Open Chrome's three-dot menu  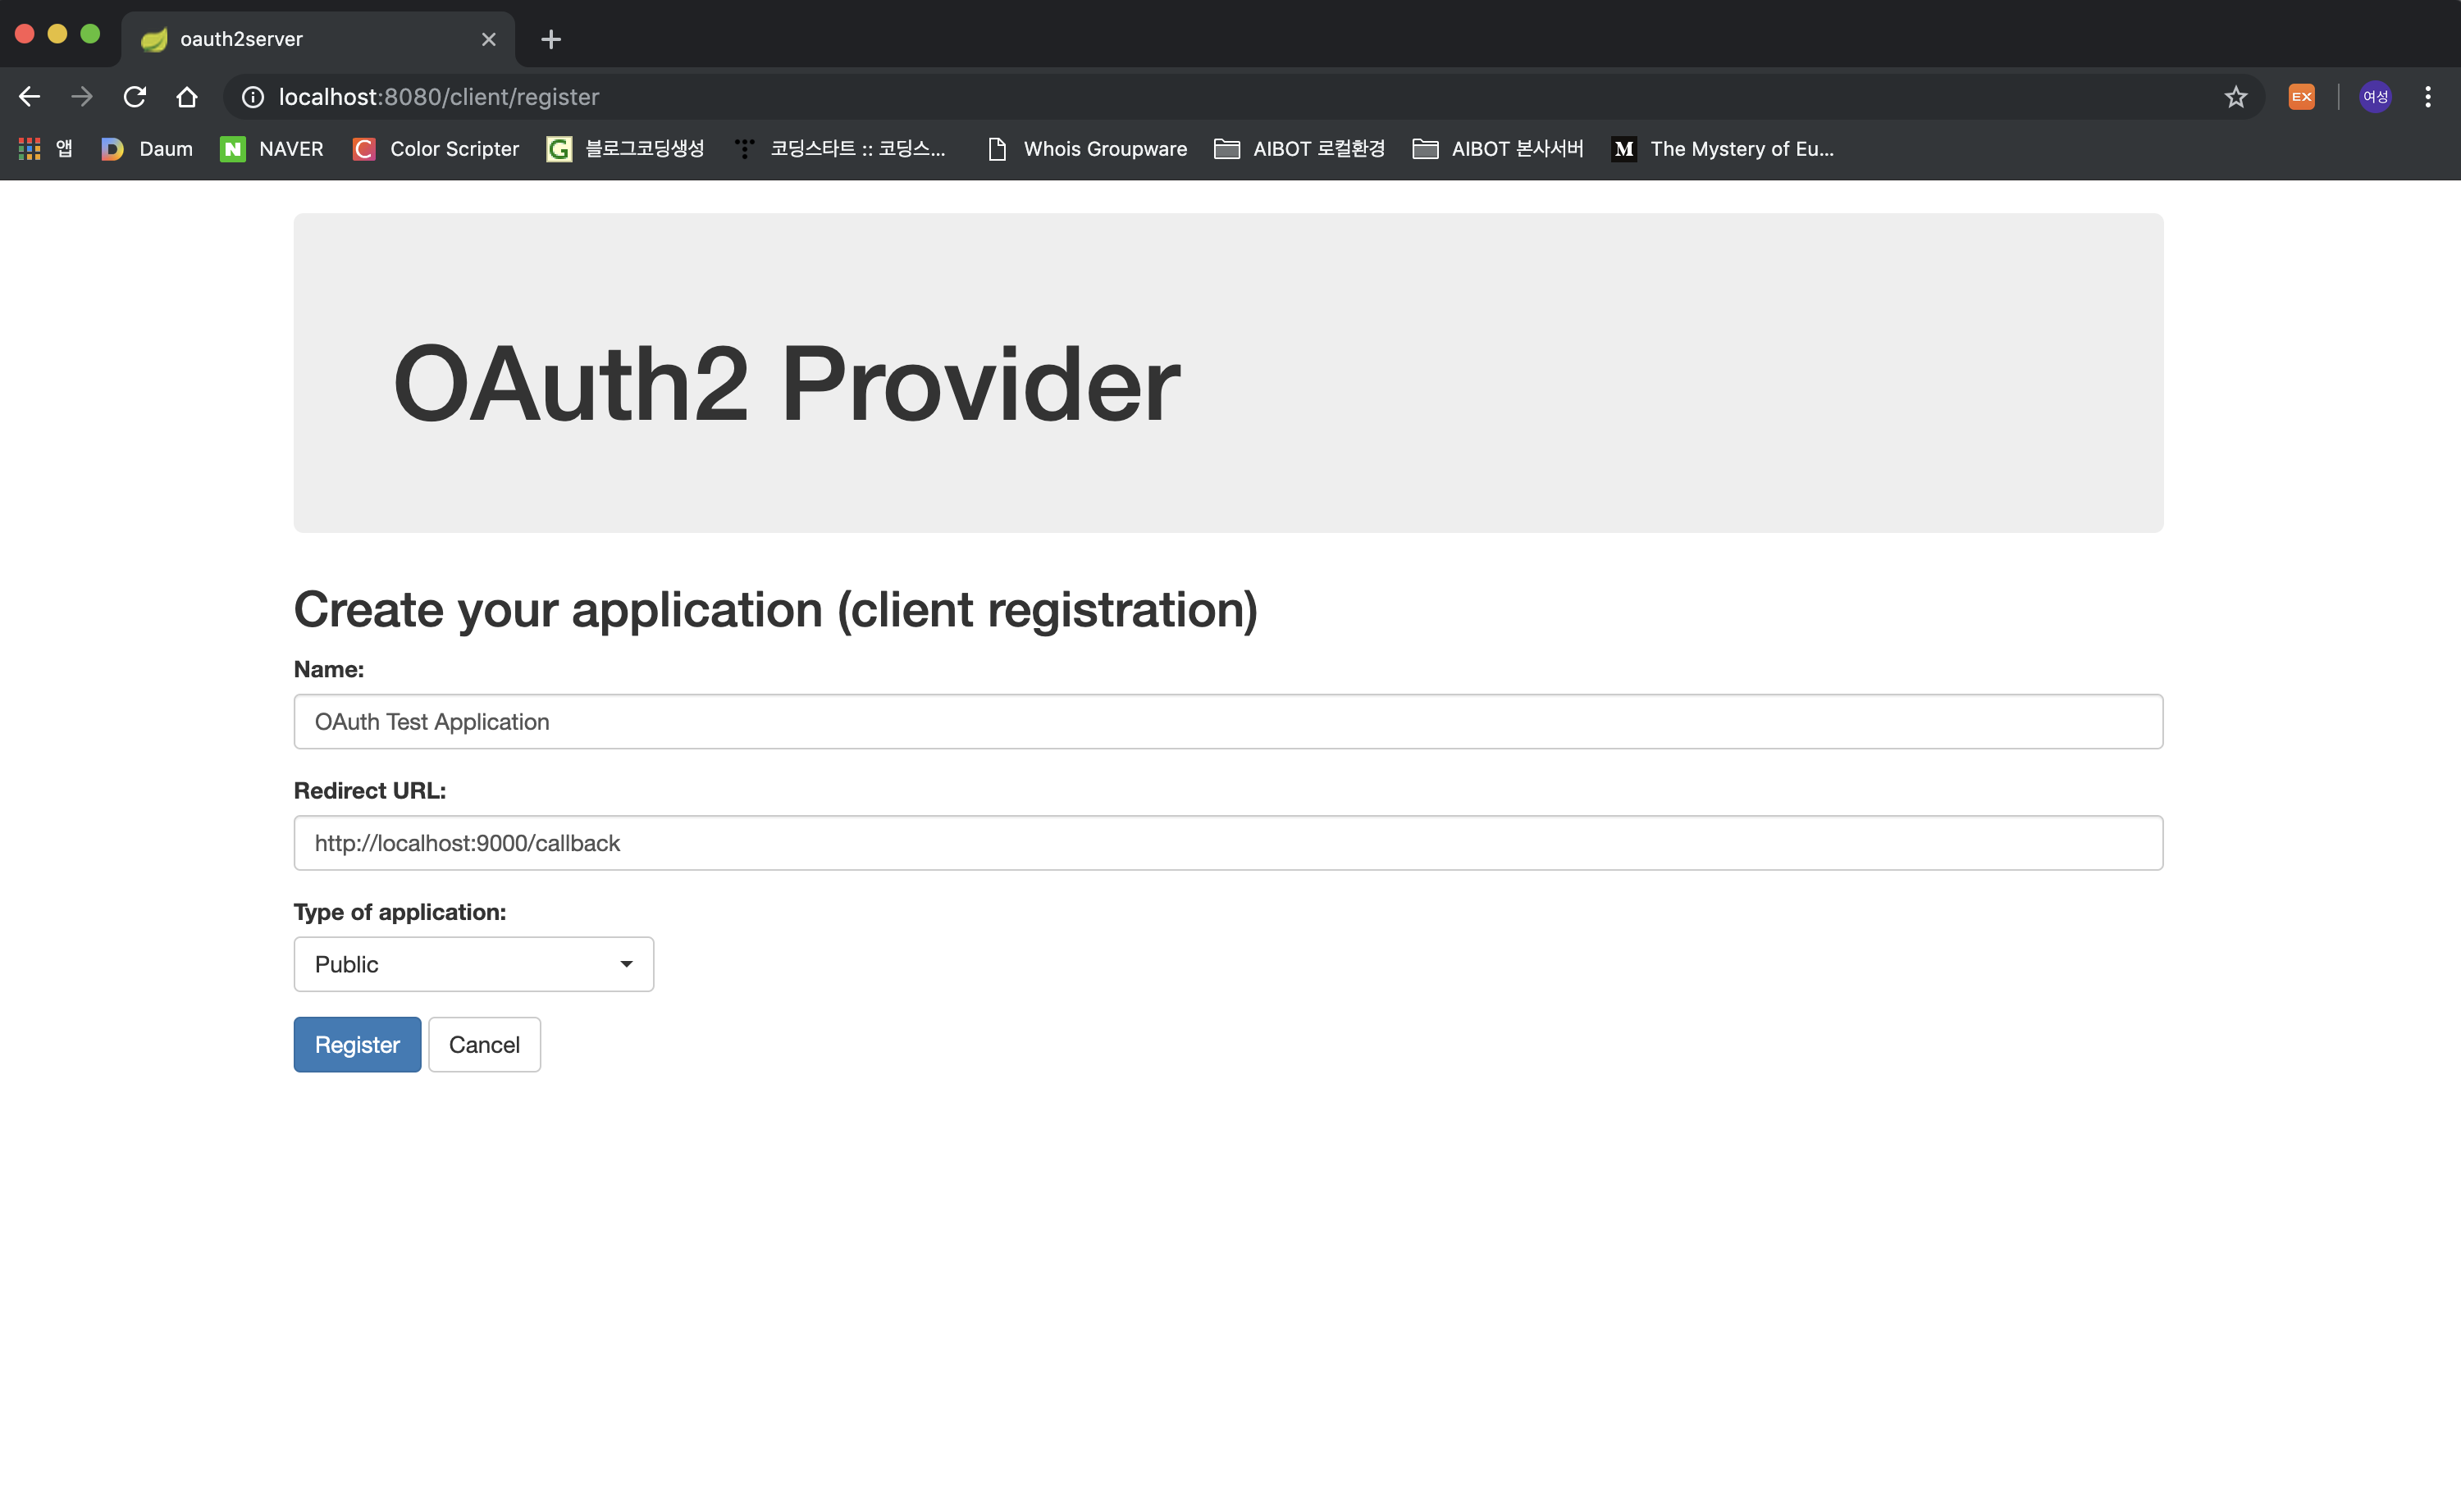pyautogui.click(x=2428, y=97)
